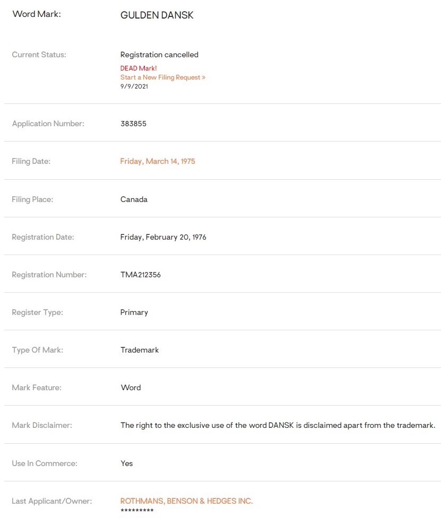Click the Last Applicant/Owner: field label

pyautogui.click(x=51, y=501)
